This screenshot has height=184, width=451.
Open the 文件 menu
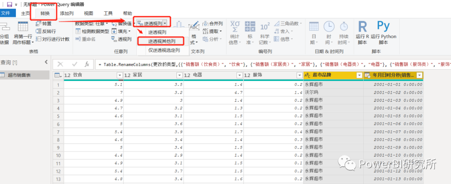pyautogui.click(x=6, y=13)
